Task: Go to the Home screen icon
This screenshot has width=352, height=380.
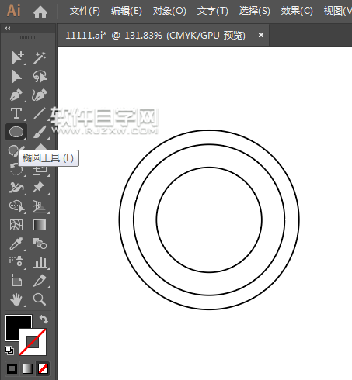Action: 40,12
